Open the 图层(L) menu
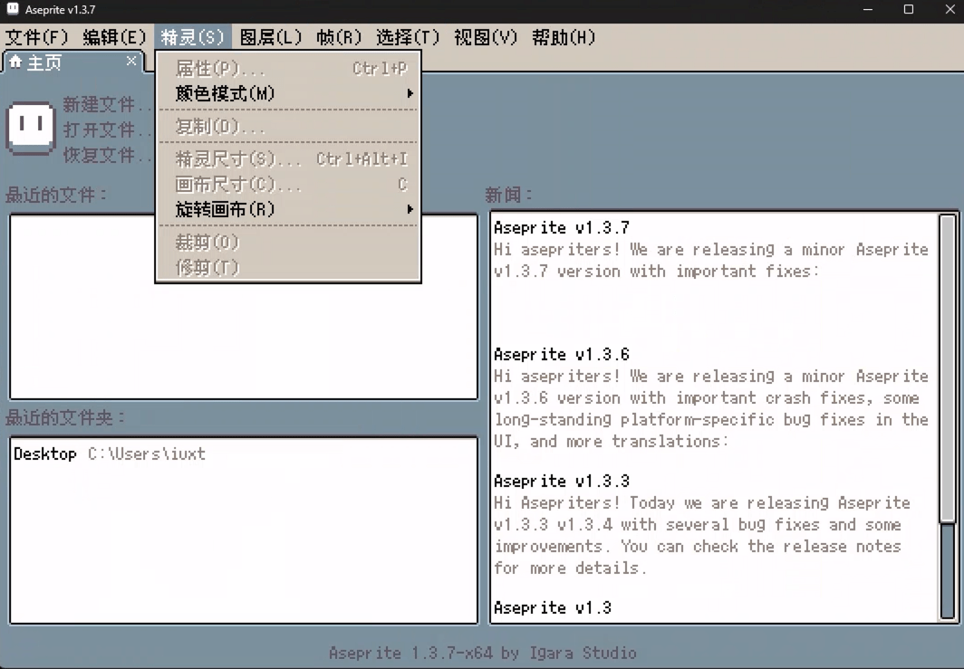The height and width of the screenshot is (669, 964). point(271,37)
